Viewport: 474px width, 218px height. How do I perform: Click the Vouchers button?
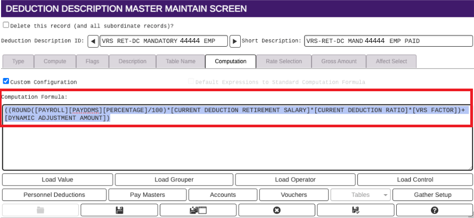pos(294,195)
